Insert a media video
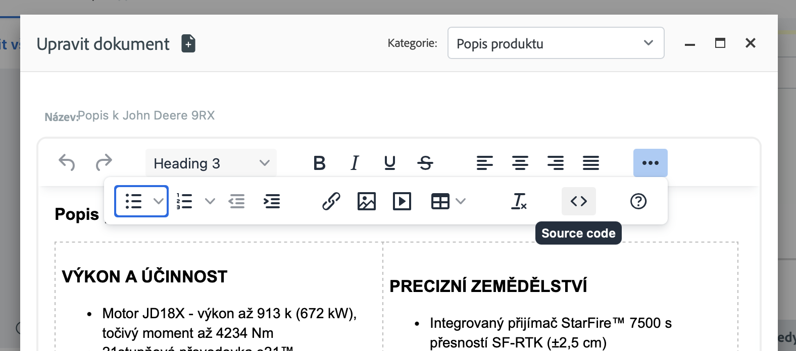This screenshot has width=796, height=351. tap(402, 201)
